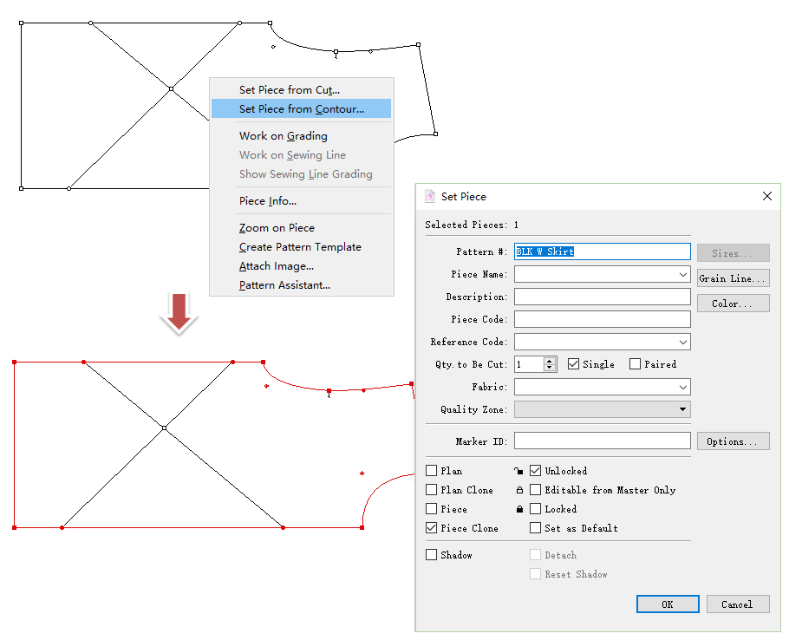Select Set Piece from Cut menu item
This screenshot has width=789, height=640.
(289, 90)
